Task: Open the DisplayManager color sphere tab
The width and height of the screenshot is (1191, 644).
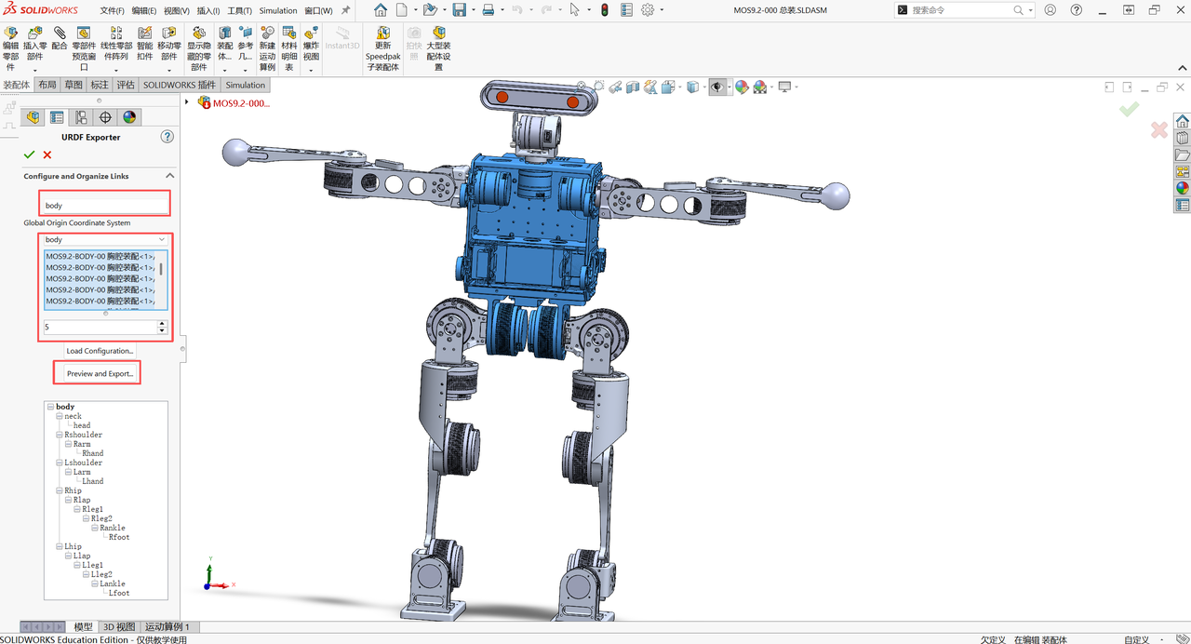Action: point(129,117)
